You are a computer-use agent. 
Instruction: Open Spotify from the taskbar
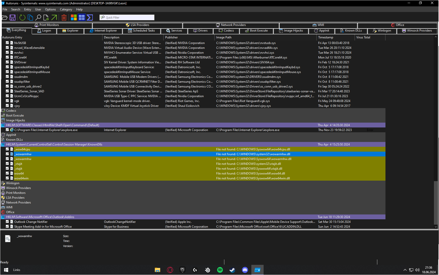pyautogui.click(x=220, y=270)
